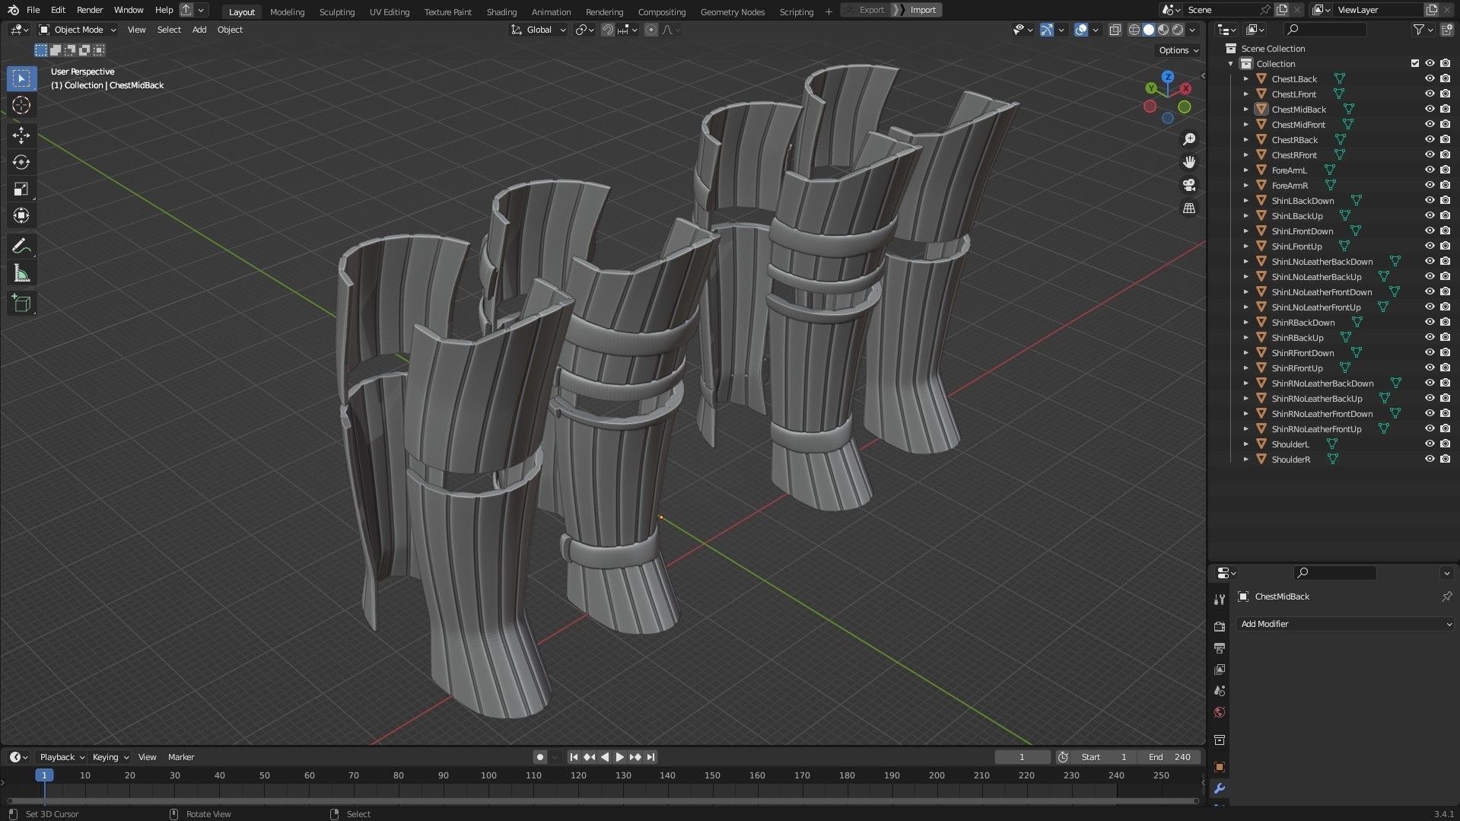Toggle camera view in viewport

pyautogui.click(x=1188, y=185)
